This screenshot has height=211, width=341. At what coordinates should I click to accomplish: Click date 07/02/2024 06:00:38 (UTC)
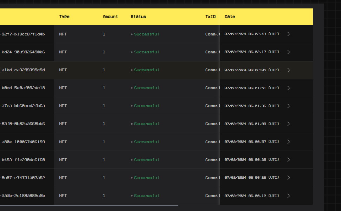click(x=252, y=159)
